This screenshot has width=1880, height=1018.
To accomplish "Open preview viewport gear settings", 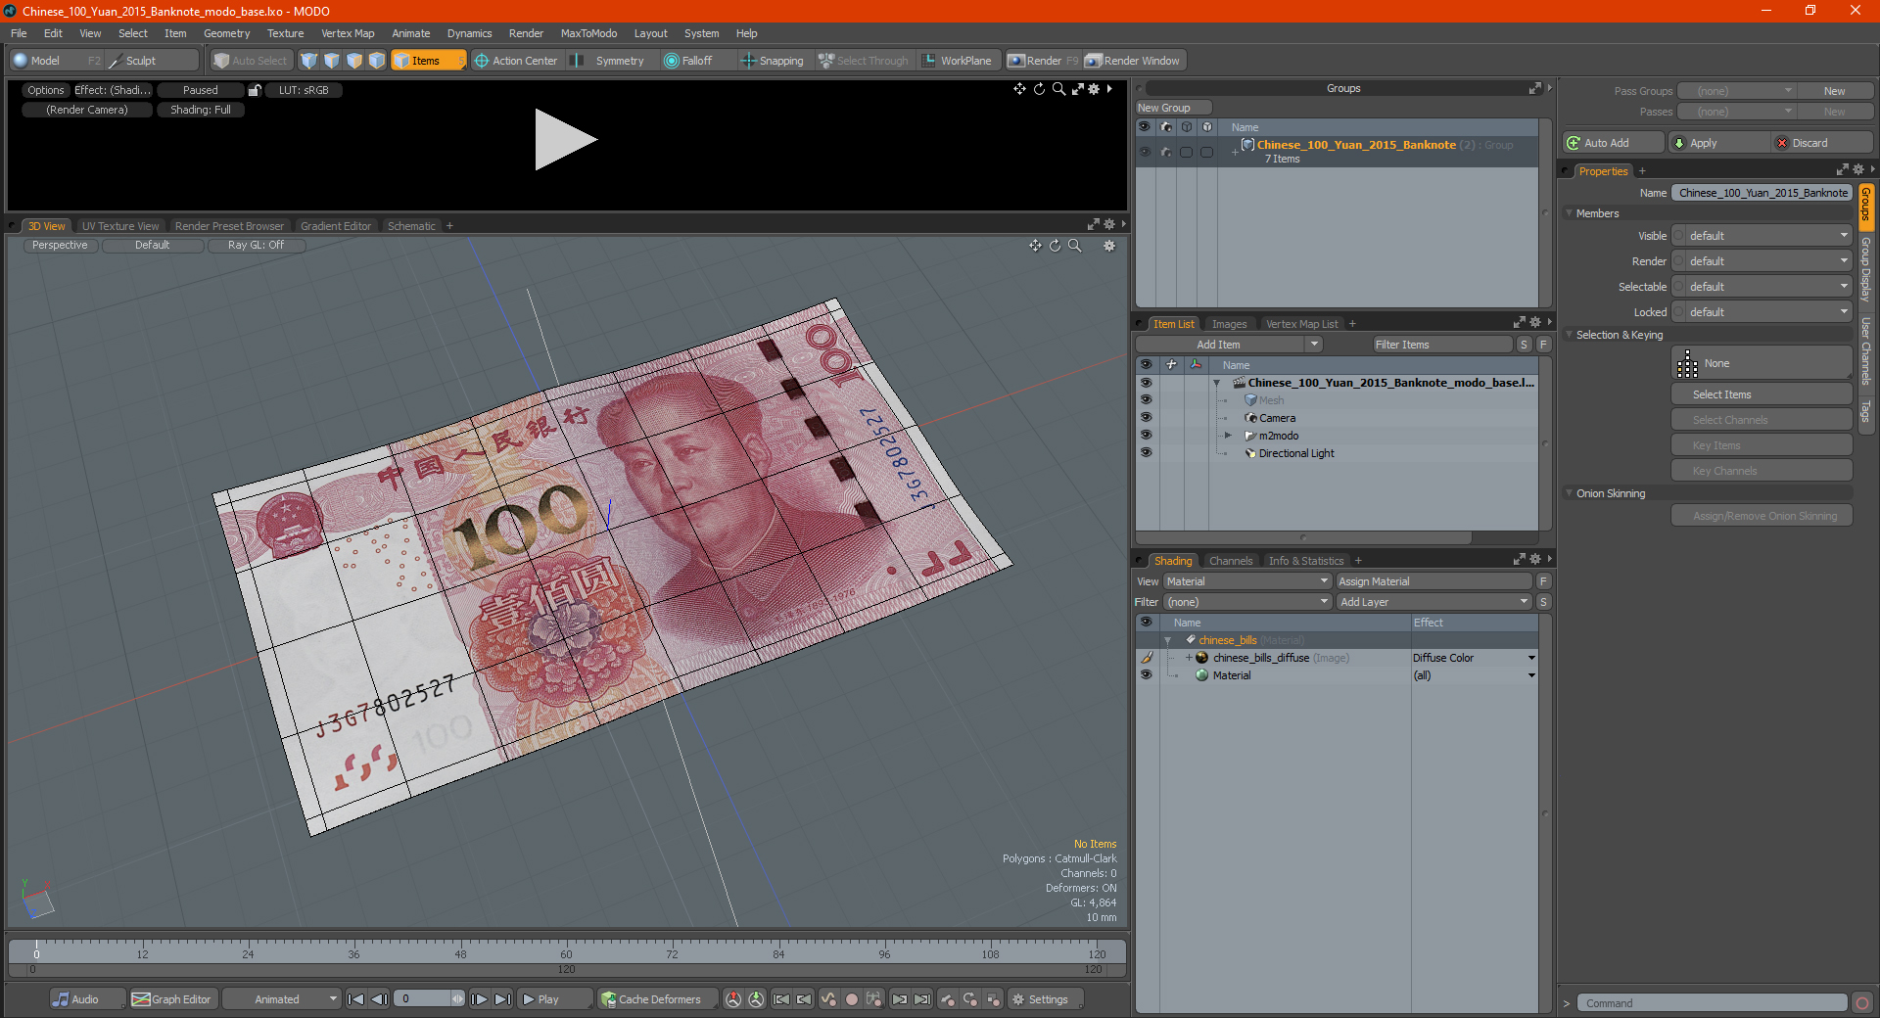I will (1095, 89).
